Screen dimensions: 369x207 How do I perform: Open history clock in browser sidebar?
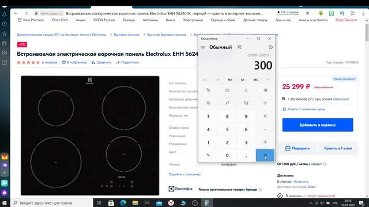5,24
